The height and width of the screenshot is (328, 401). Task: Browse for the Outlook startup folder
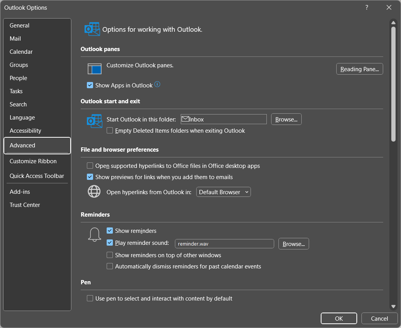(x=286, y=119)
